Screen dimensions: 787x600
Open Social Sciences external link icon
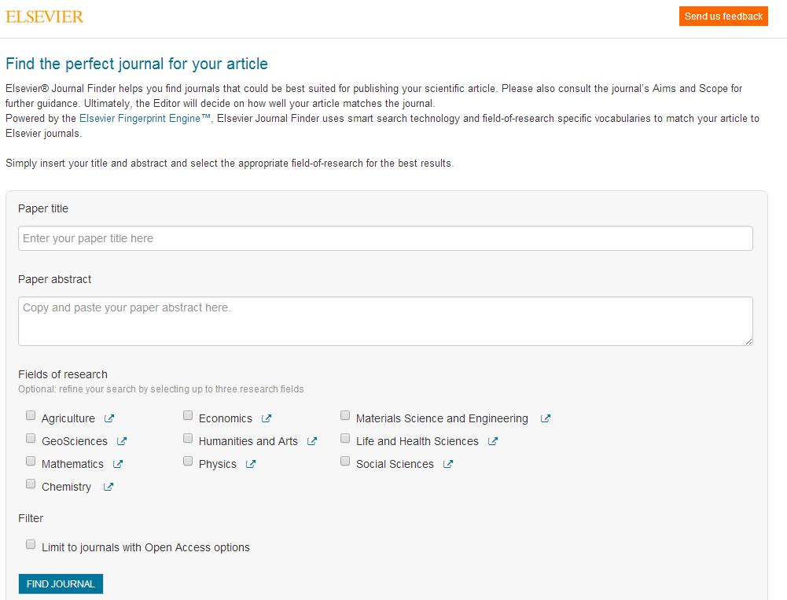point(448,464)
